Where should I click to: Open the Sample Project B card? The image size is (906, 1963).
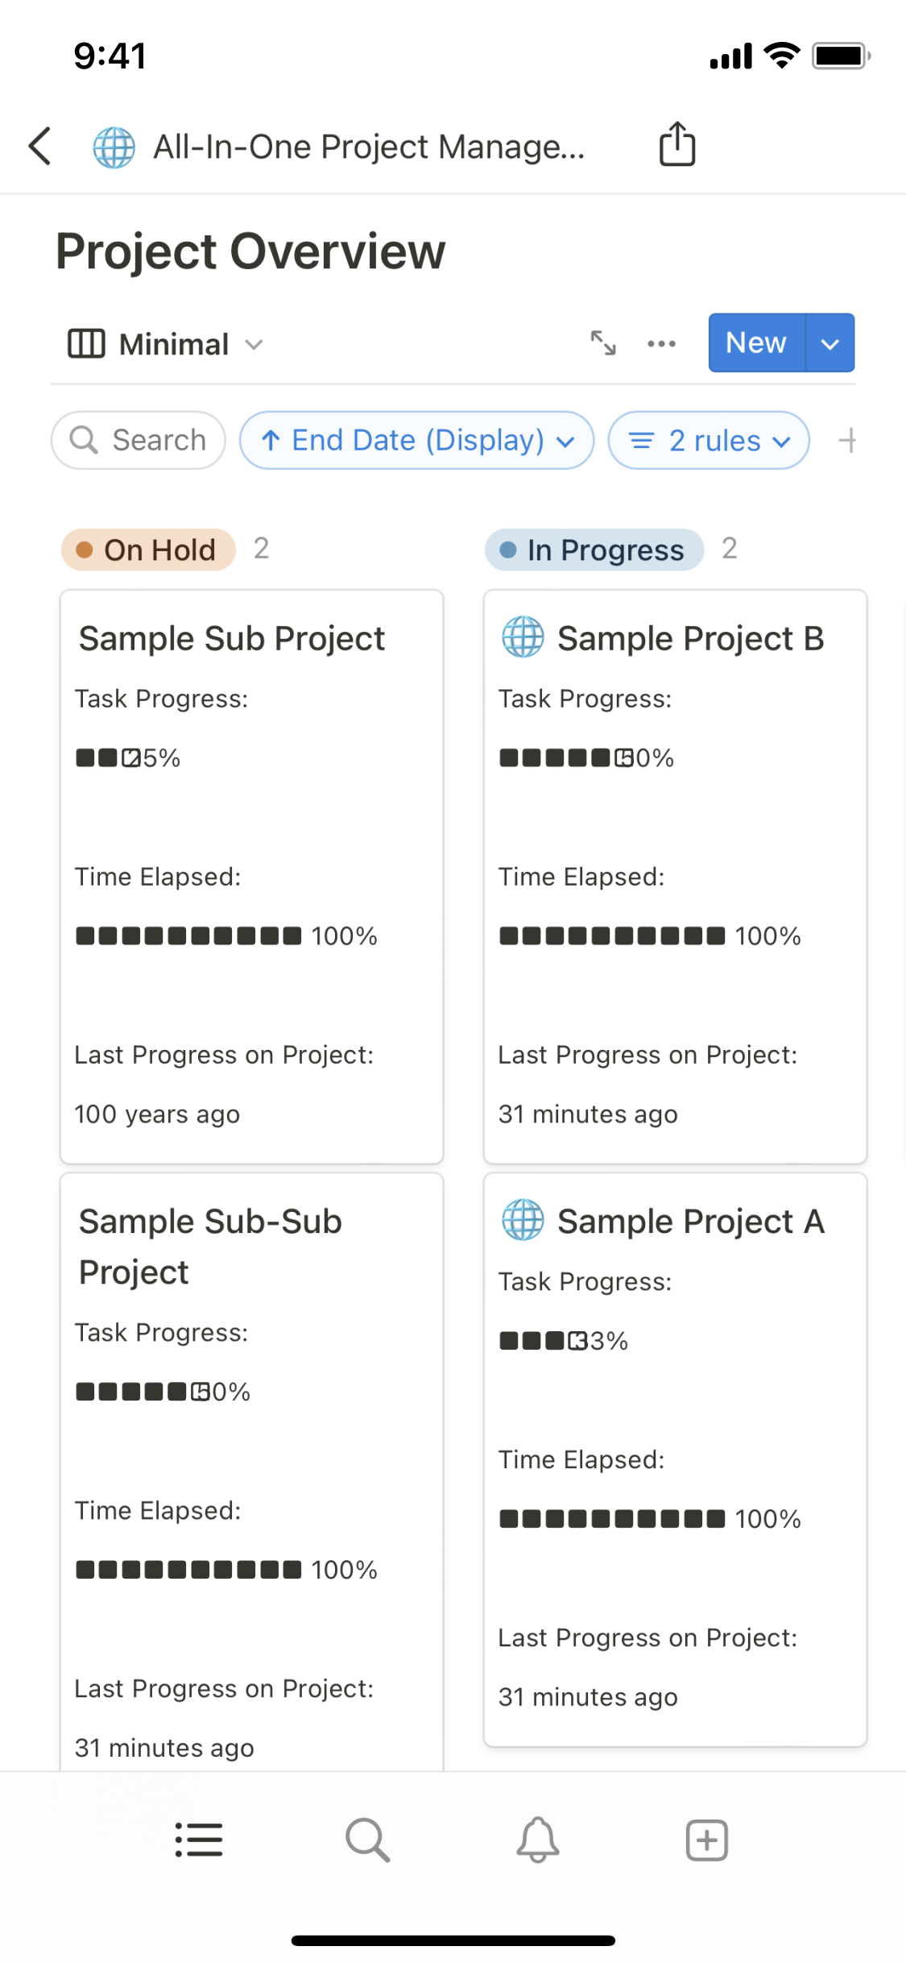[x=675, y=876]
